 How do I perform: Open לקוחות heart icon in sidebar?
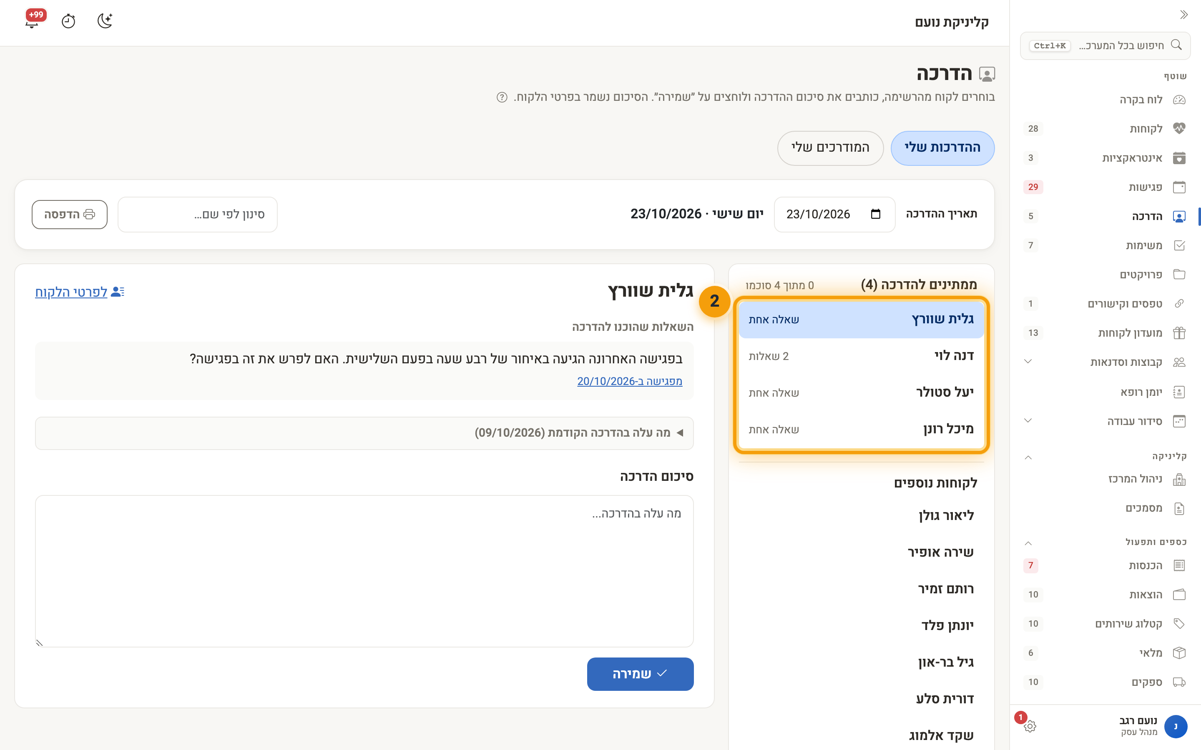1179,128
